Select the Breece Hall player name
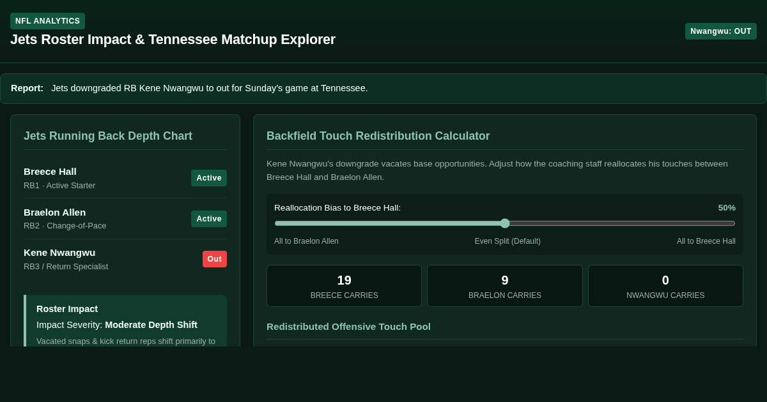The image size is (767, 402). 50,172
